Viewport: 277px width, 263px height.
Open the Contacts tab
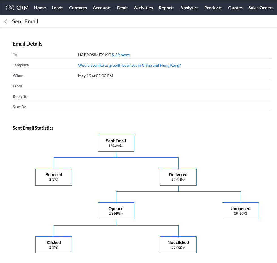(78, 8)
